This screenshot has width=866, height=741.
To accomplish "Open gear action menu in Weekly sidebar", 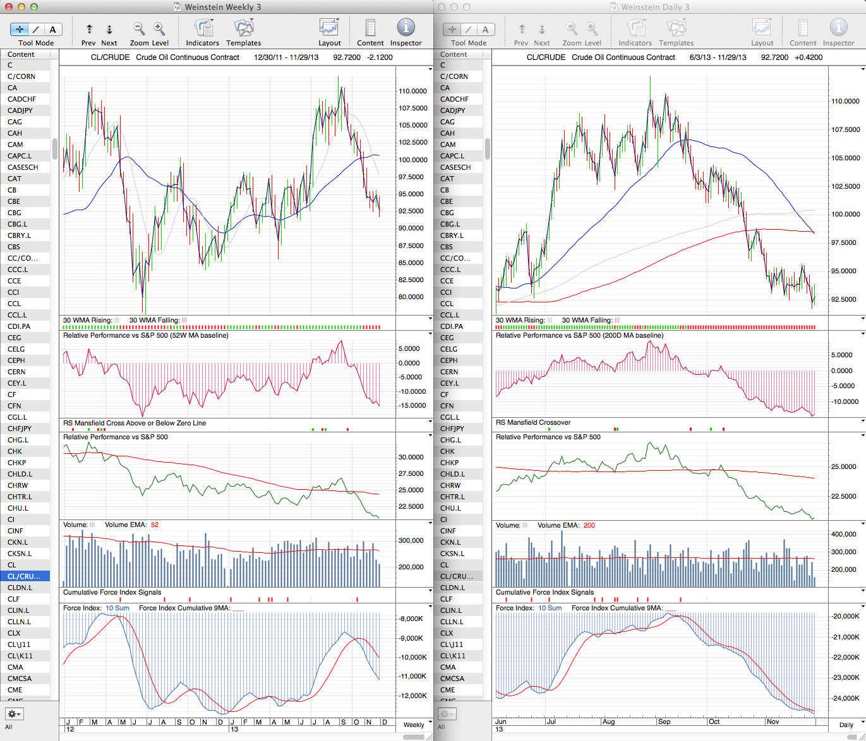I will pos(14,714).
